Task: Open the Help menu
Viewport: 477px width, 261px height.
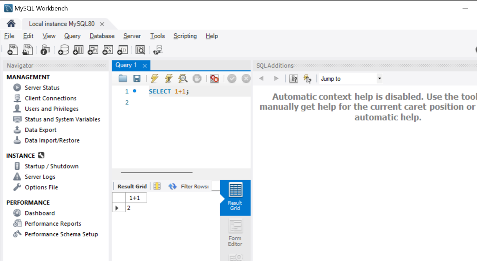Action: click(212, 36)
